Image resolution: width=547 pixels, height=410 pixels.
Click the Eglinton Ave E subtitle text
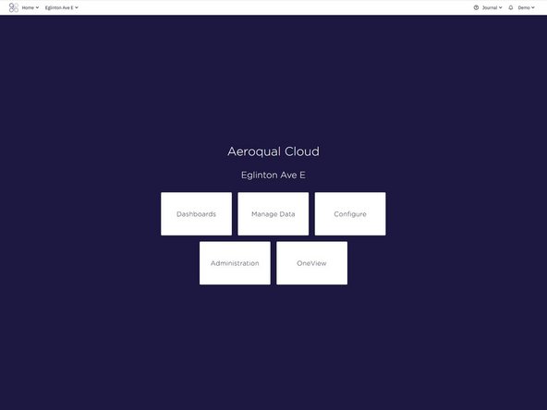[273, 175]
